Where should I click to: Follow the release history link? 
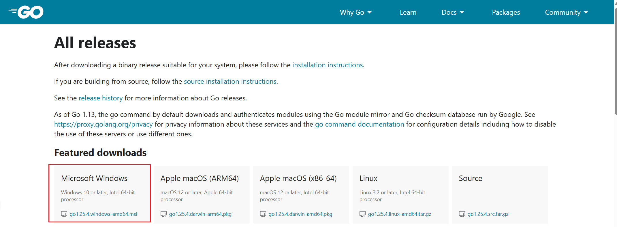[x=101, y=98]
